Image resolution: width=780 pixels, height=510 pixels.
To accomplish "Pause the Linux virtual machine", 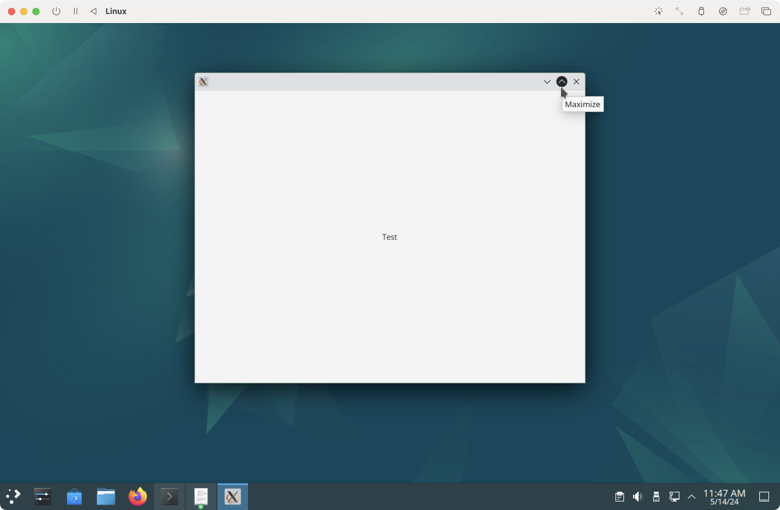I will 76,12.
